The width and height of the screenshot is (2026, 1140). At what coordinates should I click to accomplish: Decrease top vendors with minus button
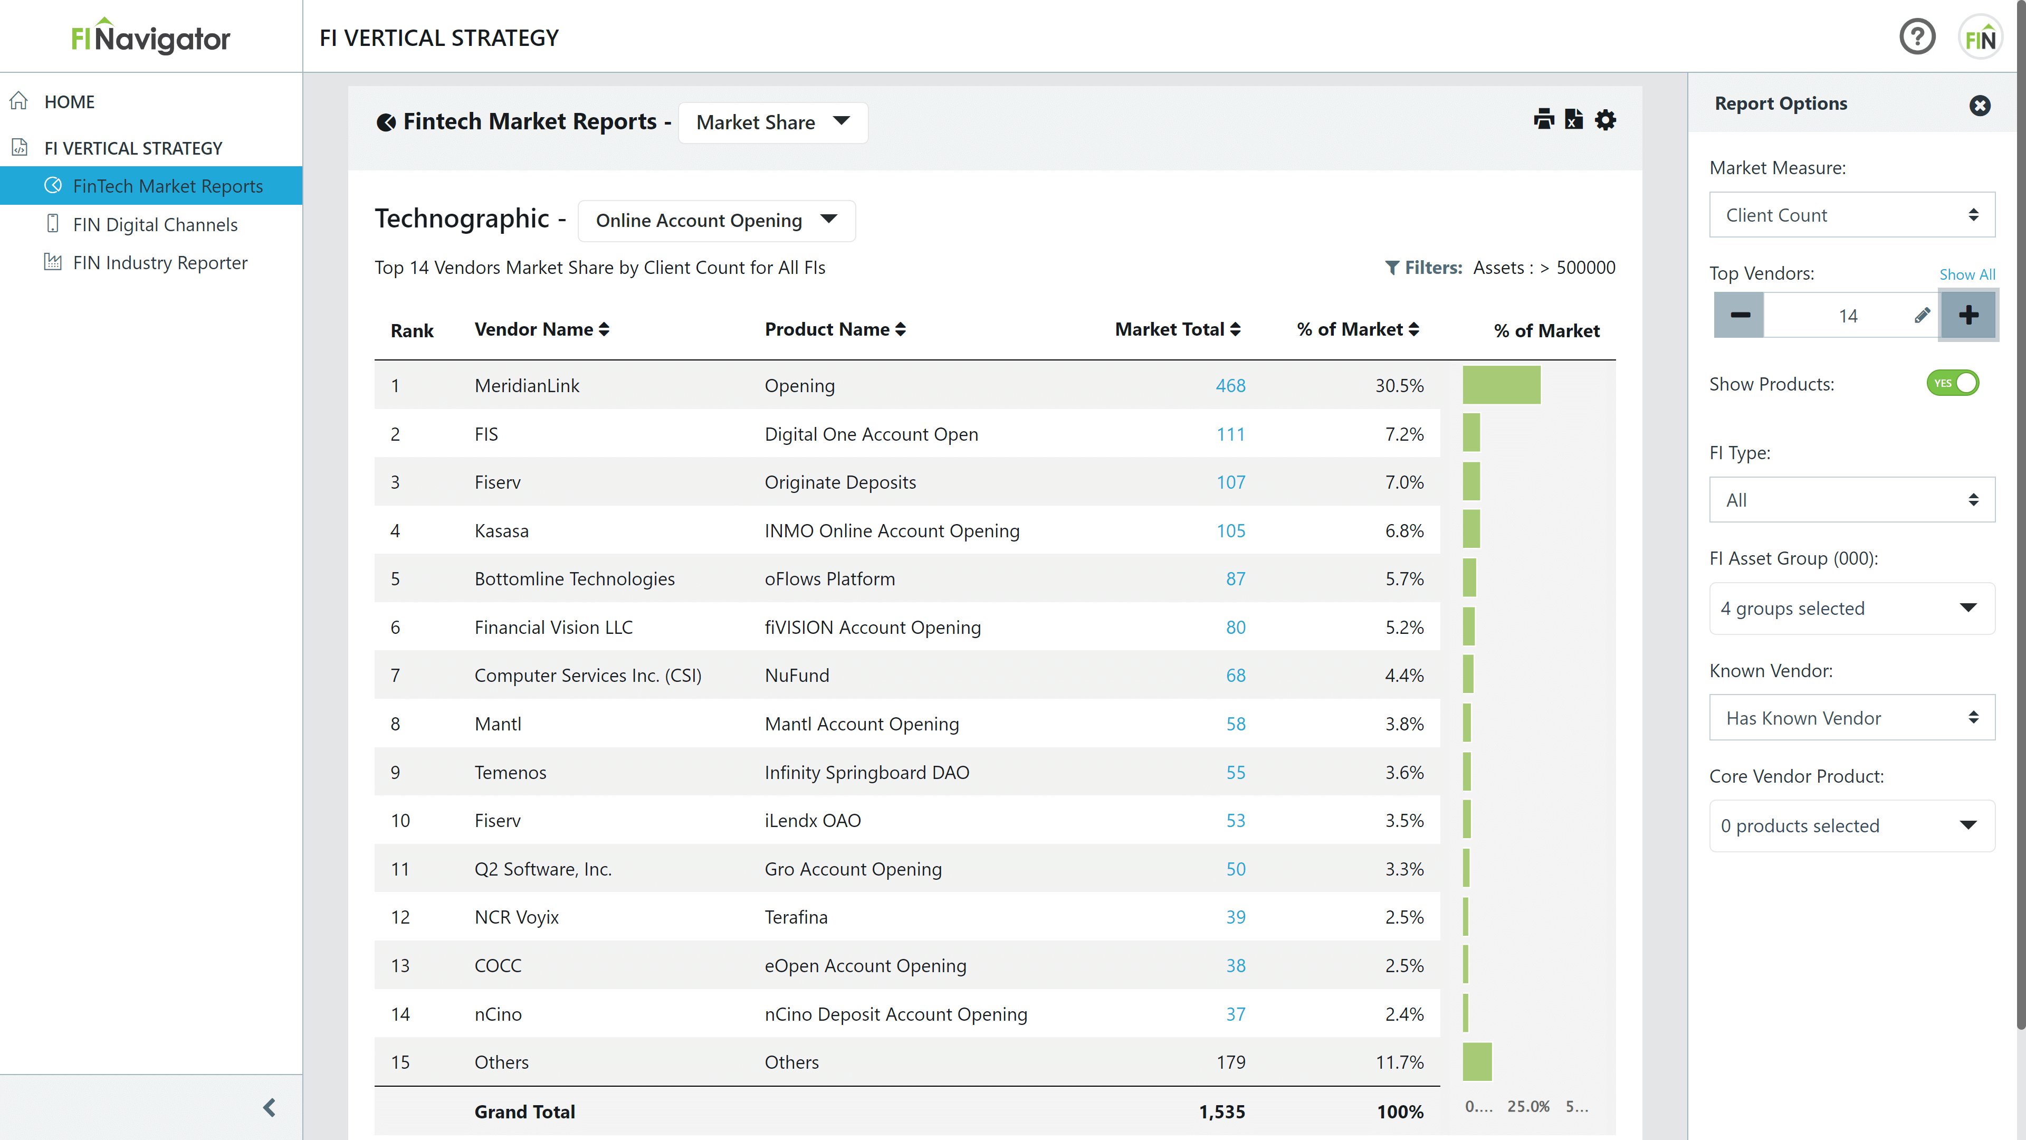tap(1740, 316)
